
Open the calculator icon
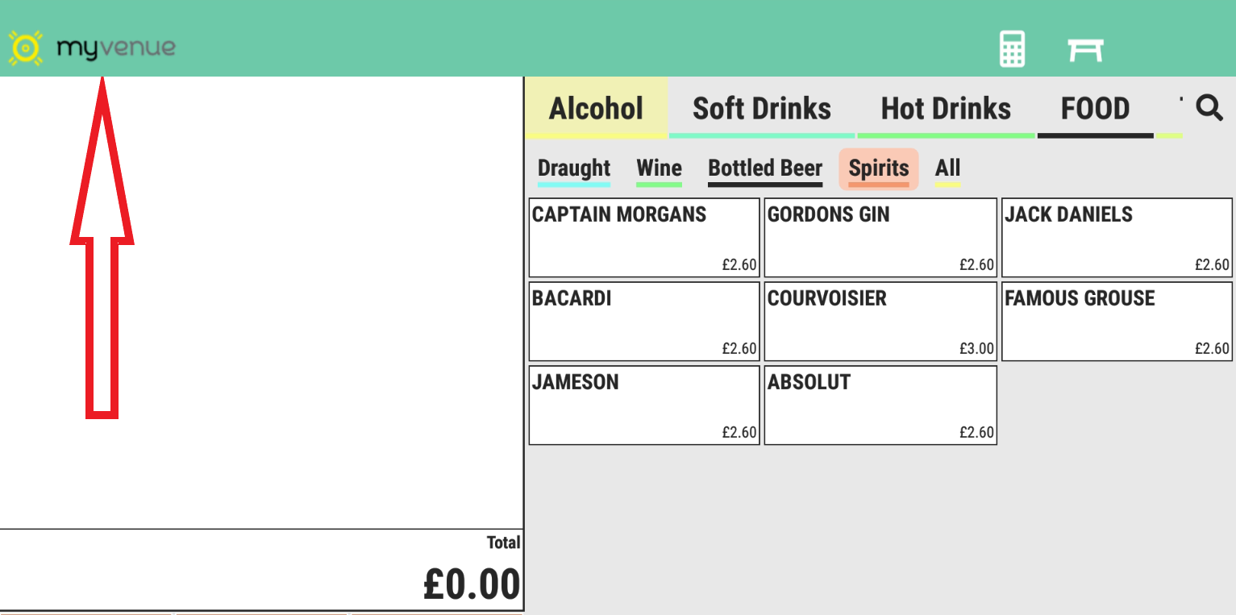(1012, 49)
